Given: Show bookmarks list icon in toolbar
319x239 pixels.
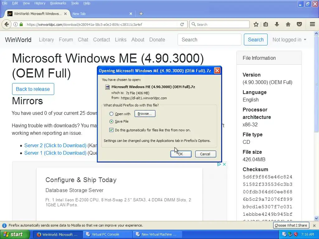Looking at the screenshot, I should 266,24.
